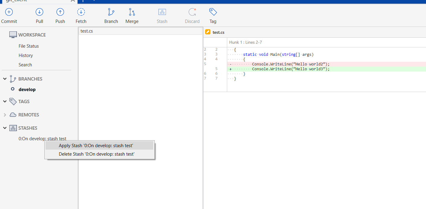Push changes using the Push icon

(x=60, y=12)
